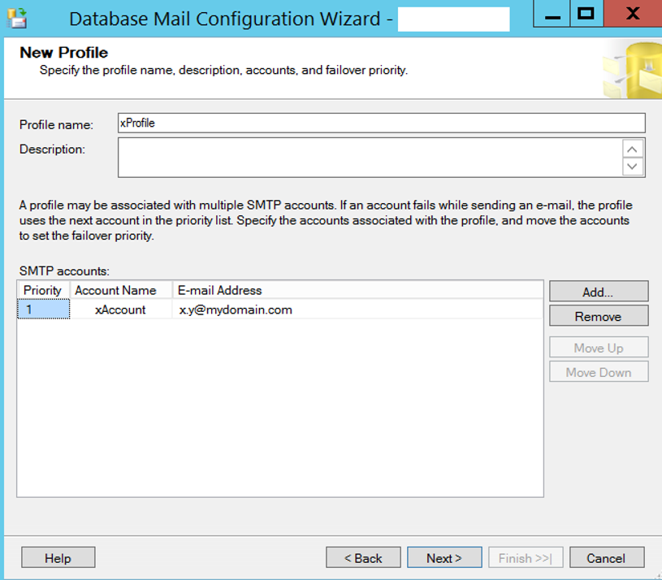662x580 pixels.
Task: Click the Move Up button
Action: click(599, 348)
